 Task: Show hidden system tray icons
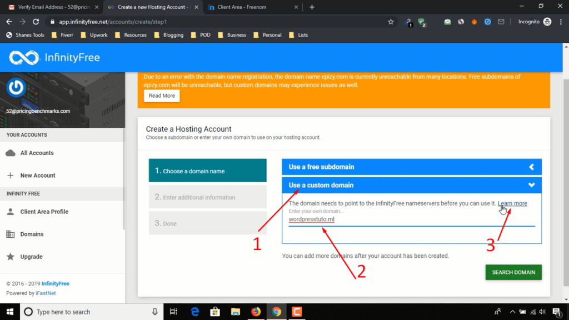click(512, 312)
